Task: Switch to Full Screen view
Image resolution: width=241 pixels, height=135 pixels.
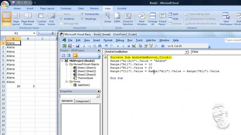Action: click(x=51, y=19)
